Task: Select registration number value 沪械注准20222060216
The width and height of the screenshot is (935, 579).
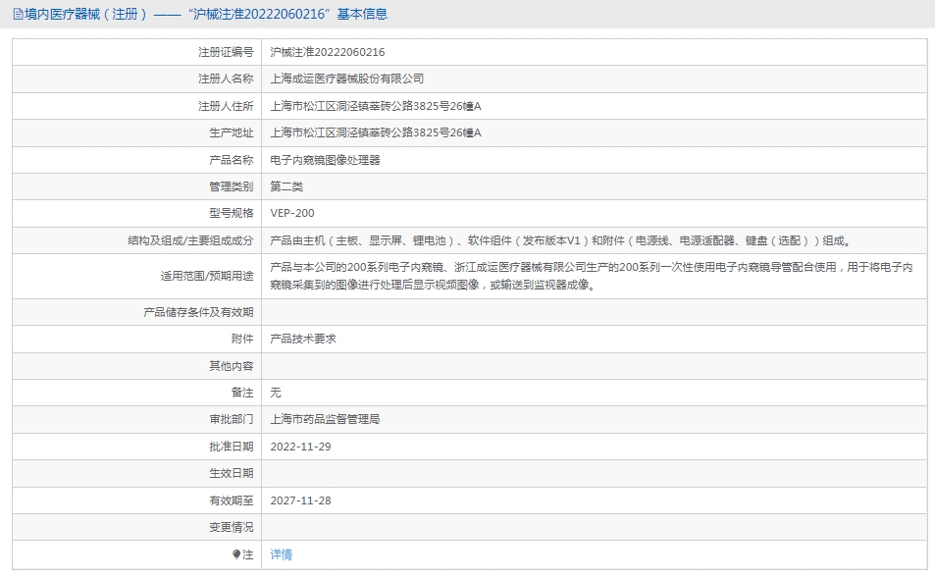Action: (328, 52)
